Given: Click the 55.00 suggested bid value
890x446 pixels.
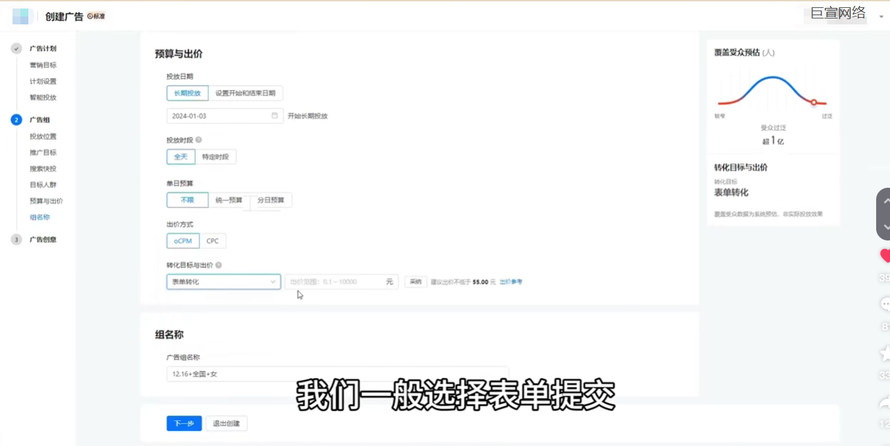Looking at the screenshot, I should click(x=481, y=282).
